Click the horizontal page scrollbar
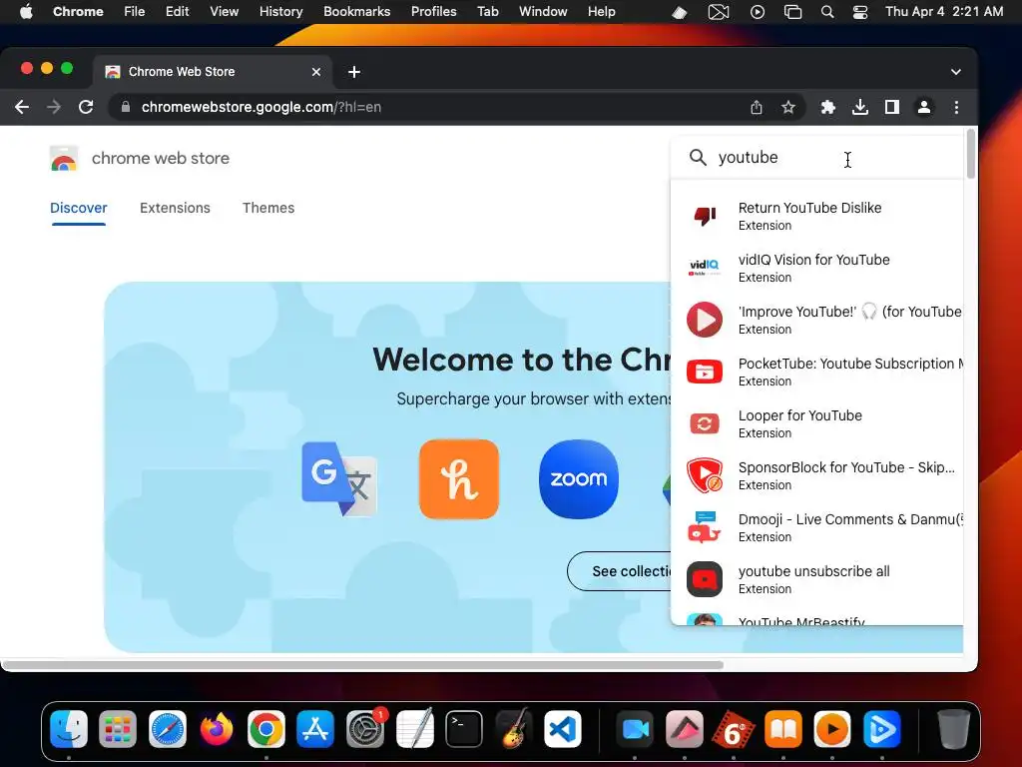This screenshot has width=1022, height=767. (x=363, y=665)
